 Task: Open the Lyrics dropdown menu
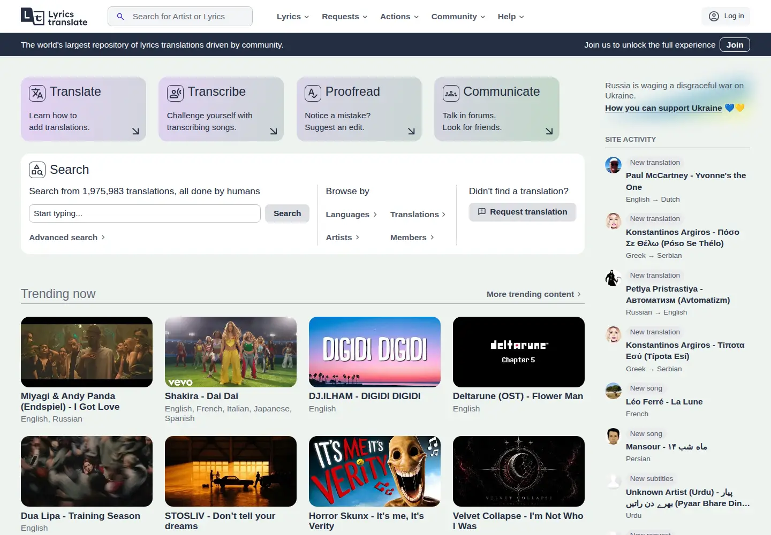[x=293, y=17]
